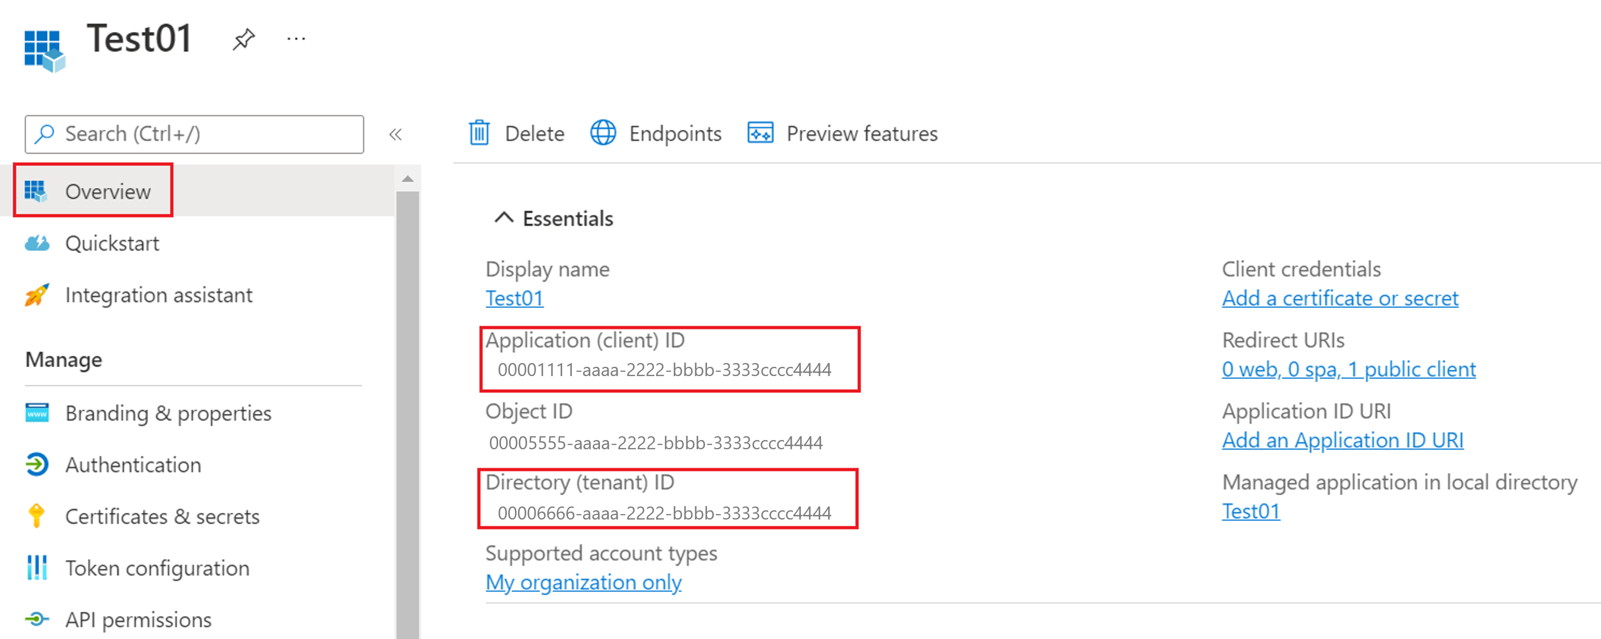Image resolution: width=1601 pixels, height=639 pixels.
Task: Open the Quickstart page
Action: point(112,244)
